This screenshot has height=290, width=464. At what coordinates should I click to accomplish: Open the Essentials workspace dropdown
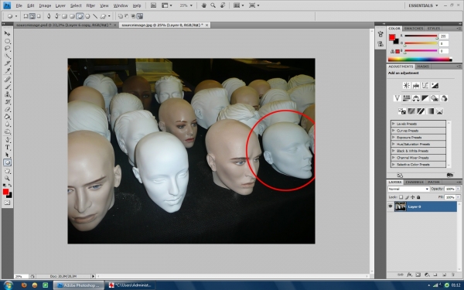pos(423,5)
